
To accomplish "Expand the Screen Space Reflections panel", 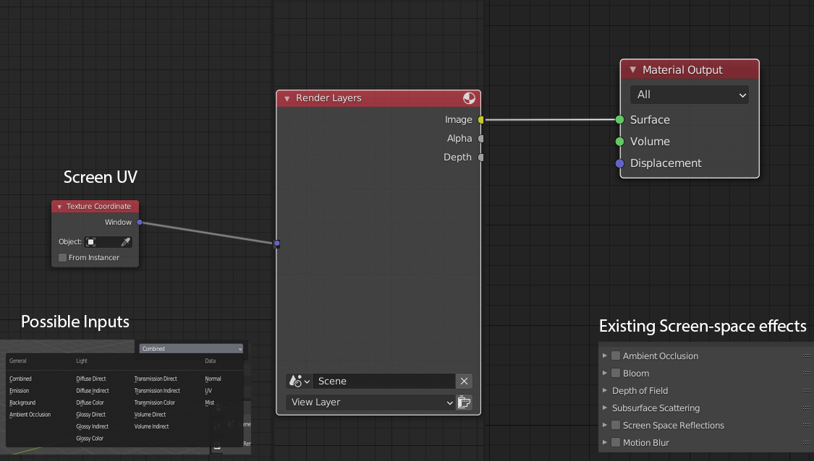I will pyautogui.click(x=605, y=425).
